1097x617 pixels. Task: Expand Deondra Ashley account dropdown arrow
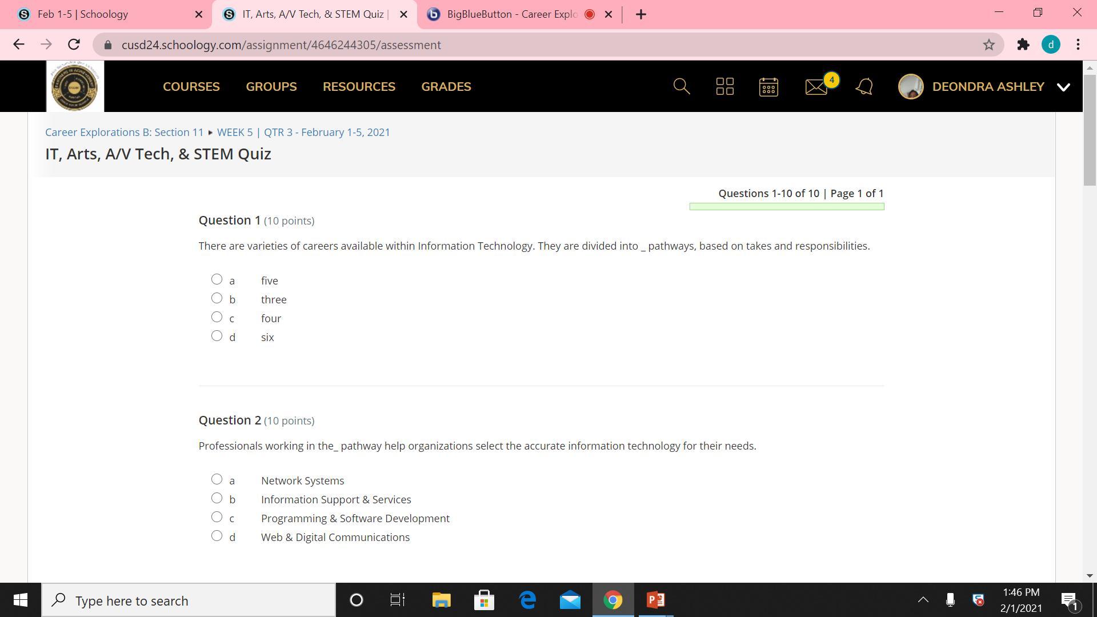[x=1063, y=87]
